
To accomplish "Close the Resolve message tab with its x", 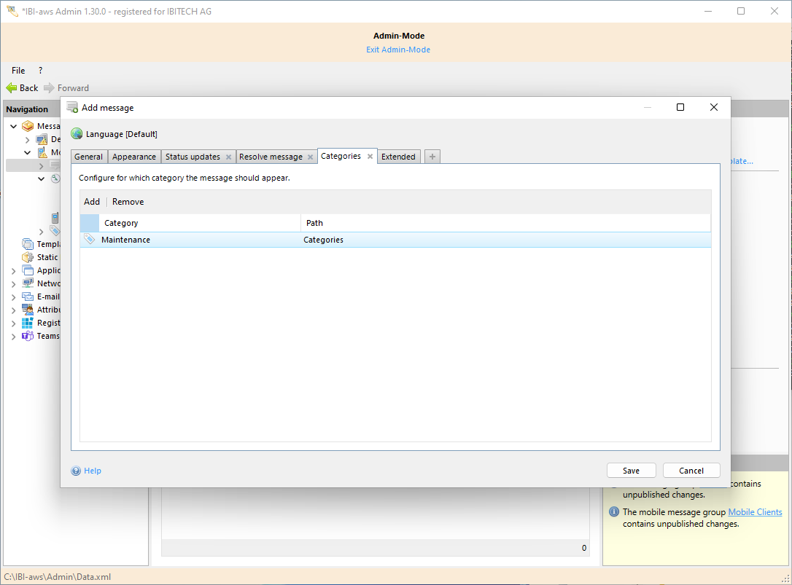I will [x=310, y=156].
